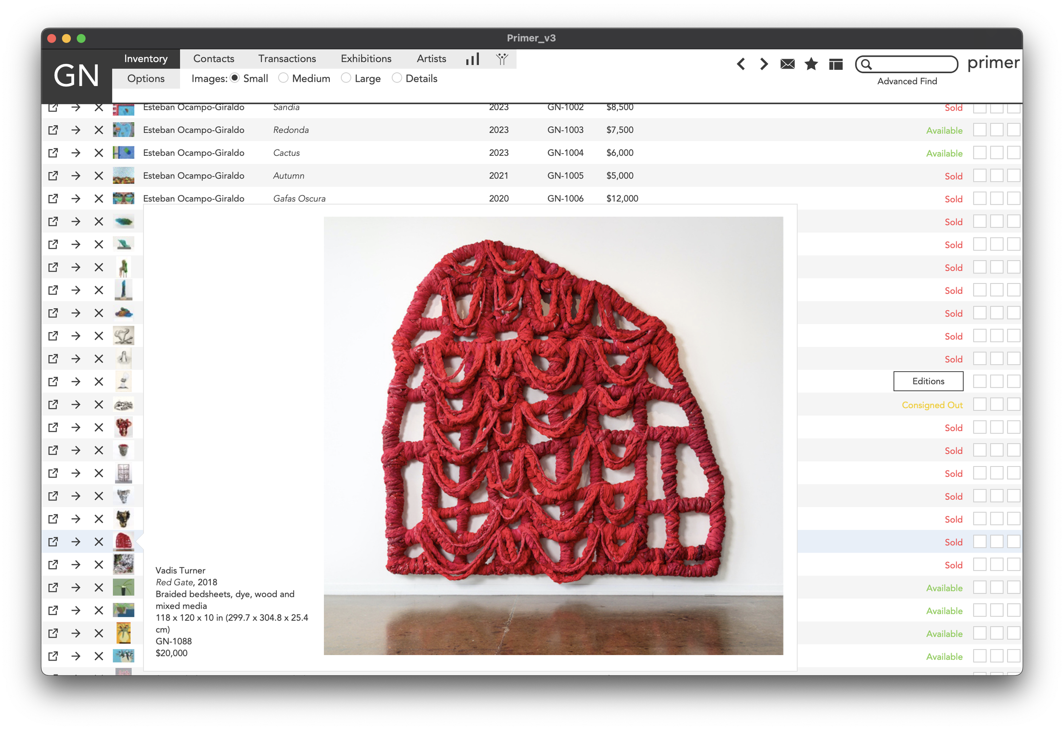Switch to the Exhibitions tab
This screenshot has width=1064, height=730.
point(366,59)
